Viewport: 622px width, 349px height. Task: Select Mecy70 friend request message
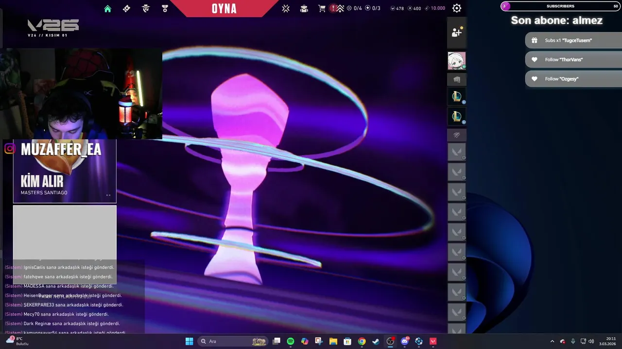click(56, 314)
